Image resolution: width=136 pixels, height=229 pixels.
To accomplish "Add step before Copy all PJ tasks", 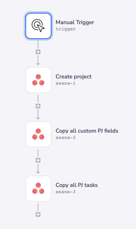I will click(38, 160).
